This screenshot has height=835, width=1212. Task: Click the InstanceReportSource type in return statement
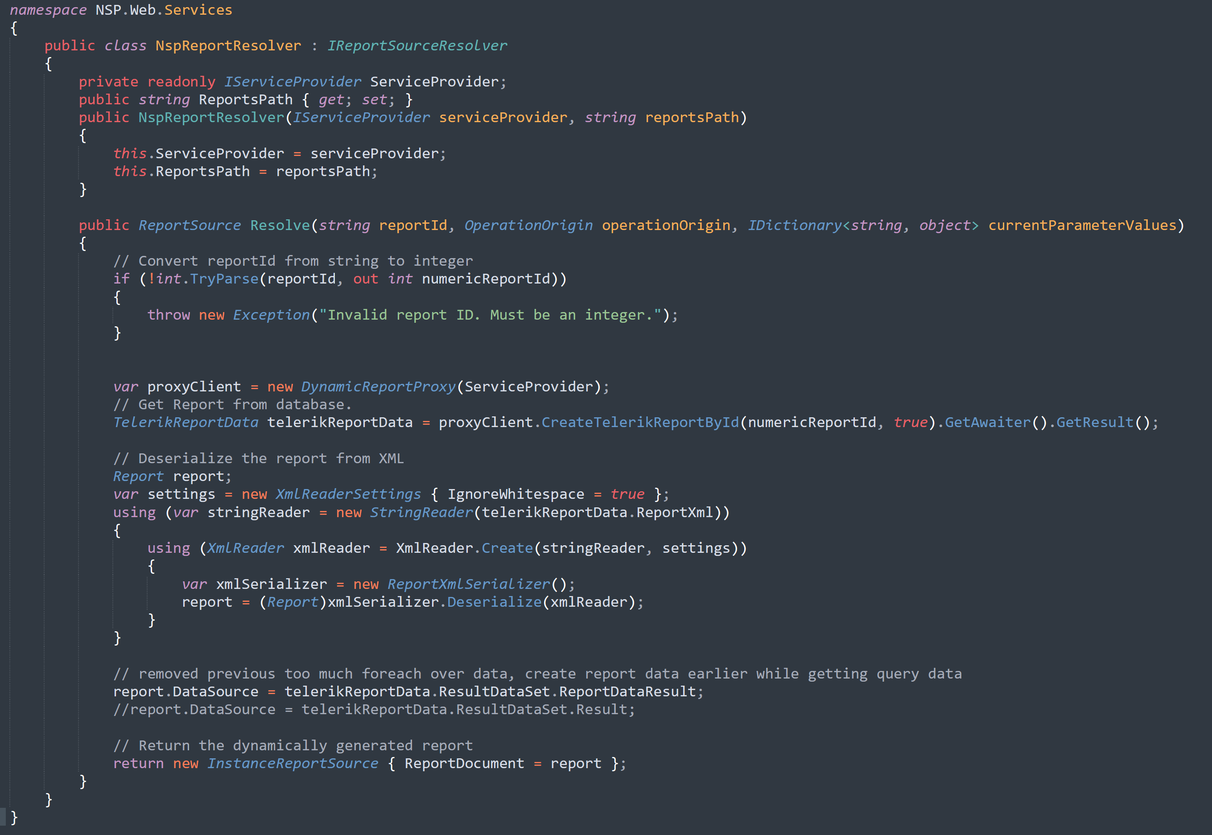[293, 763]
